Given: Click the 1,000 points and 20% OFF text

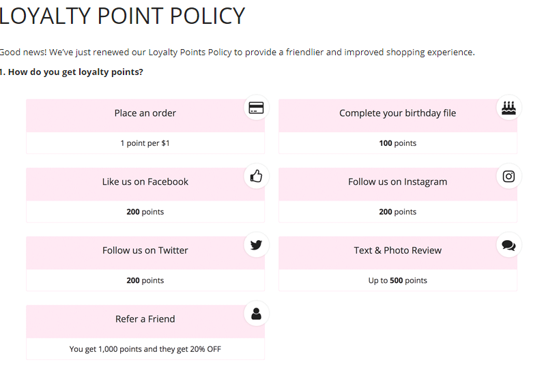Looking at the screenshot, I should pos(145,349).
